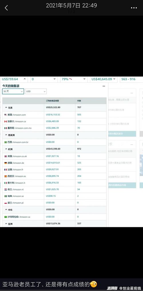
Task: Tap the back arrow at top left
Action: point(6,8)
